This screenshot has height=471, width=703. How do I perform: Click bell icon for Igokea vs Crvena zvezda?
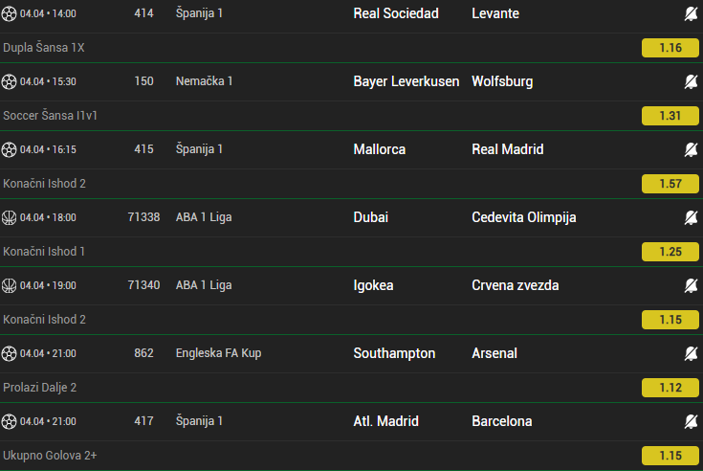point(692,285)
